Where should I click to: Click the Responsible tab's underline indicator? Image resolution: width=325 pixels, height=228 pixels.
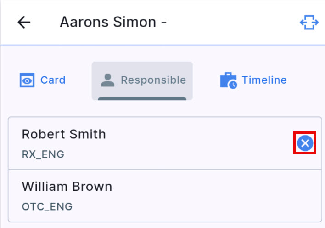pyautogui.click(x=142, y=98)
